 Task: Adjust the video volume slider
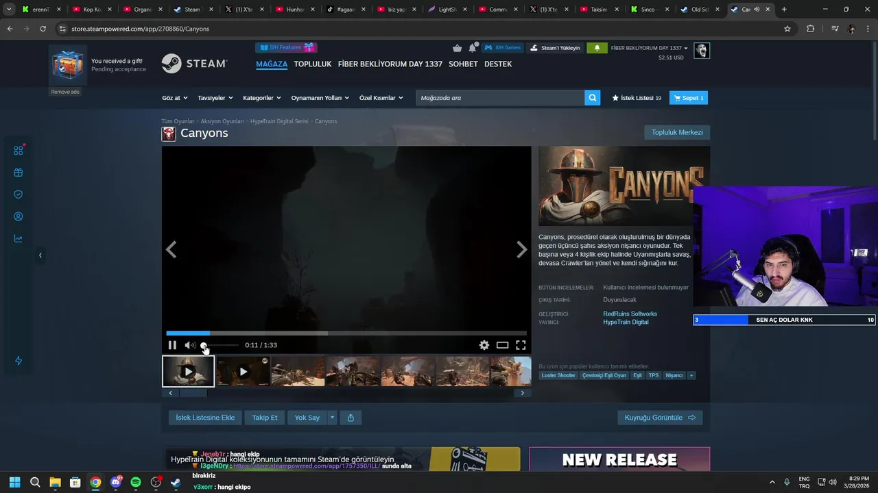coord(220,345)
